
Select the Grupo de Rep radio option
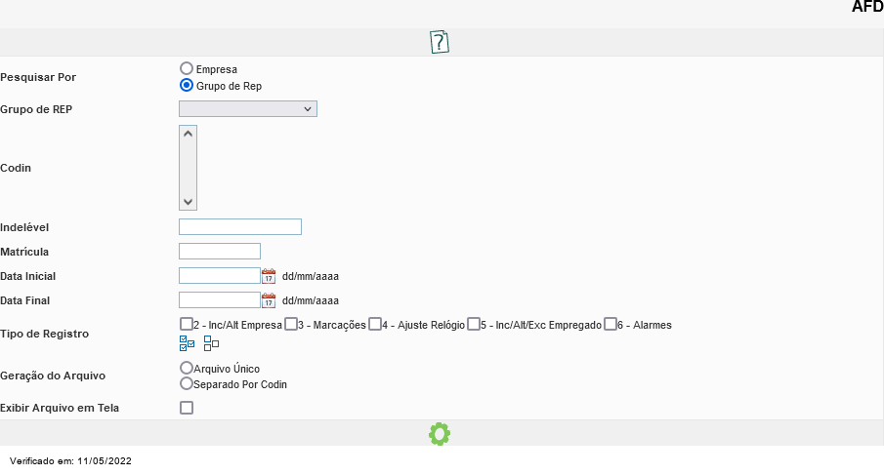[x=186, y=85]
